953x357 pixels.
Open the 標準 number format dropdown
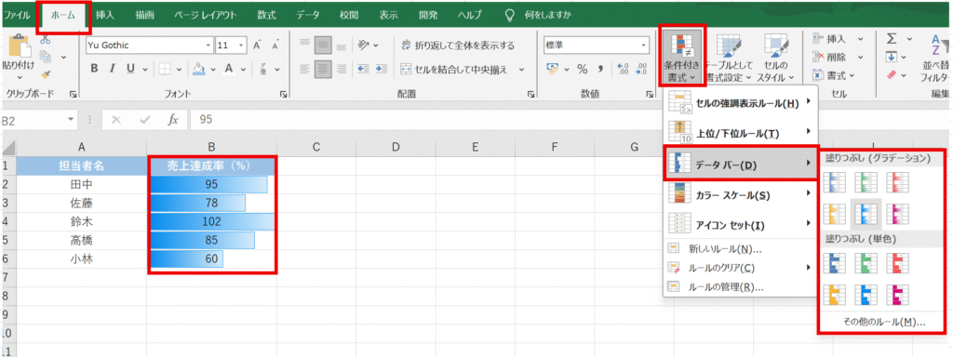pos(644,46)
